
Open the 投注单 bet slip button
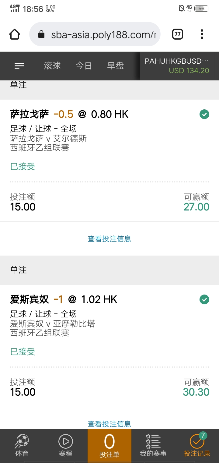point(109,446)
